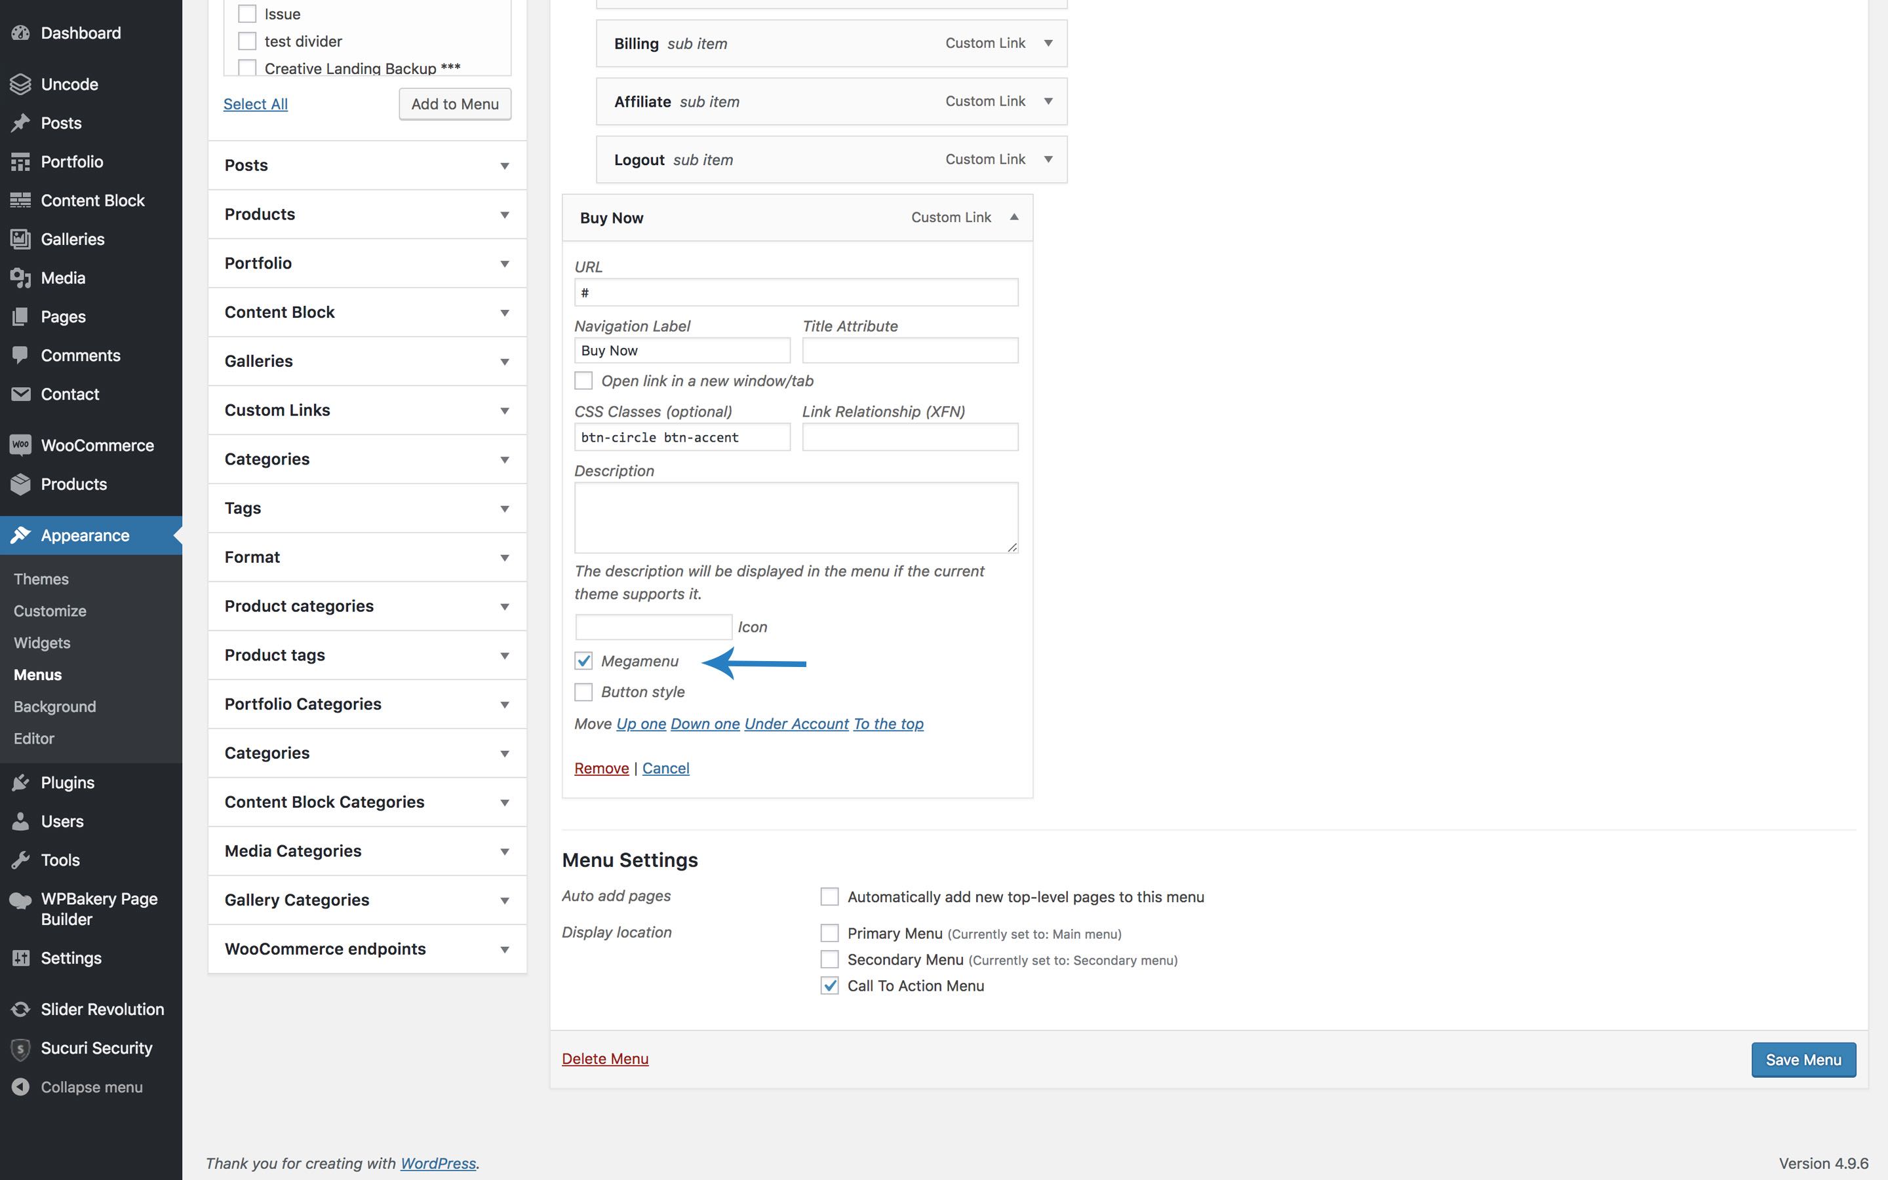Click the Uncode layers icon in sidebar
Screen dimensions: 1888x1180
[x=20, y=85]
